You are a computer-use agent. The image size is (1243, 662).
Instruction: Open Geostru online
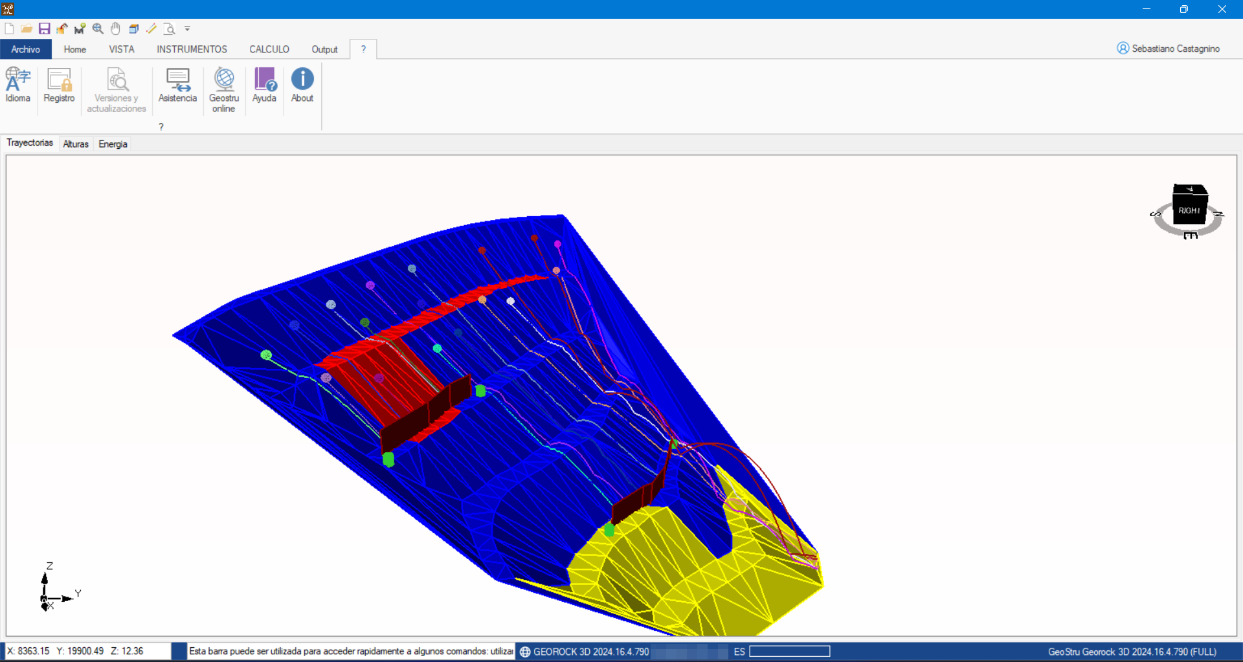click(x=224, y=90)
